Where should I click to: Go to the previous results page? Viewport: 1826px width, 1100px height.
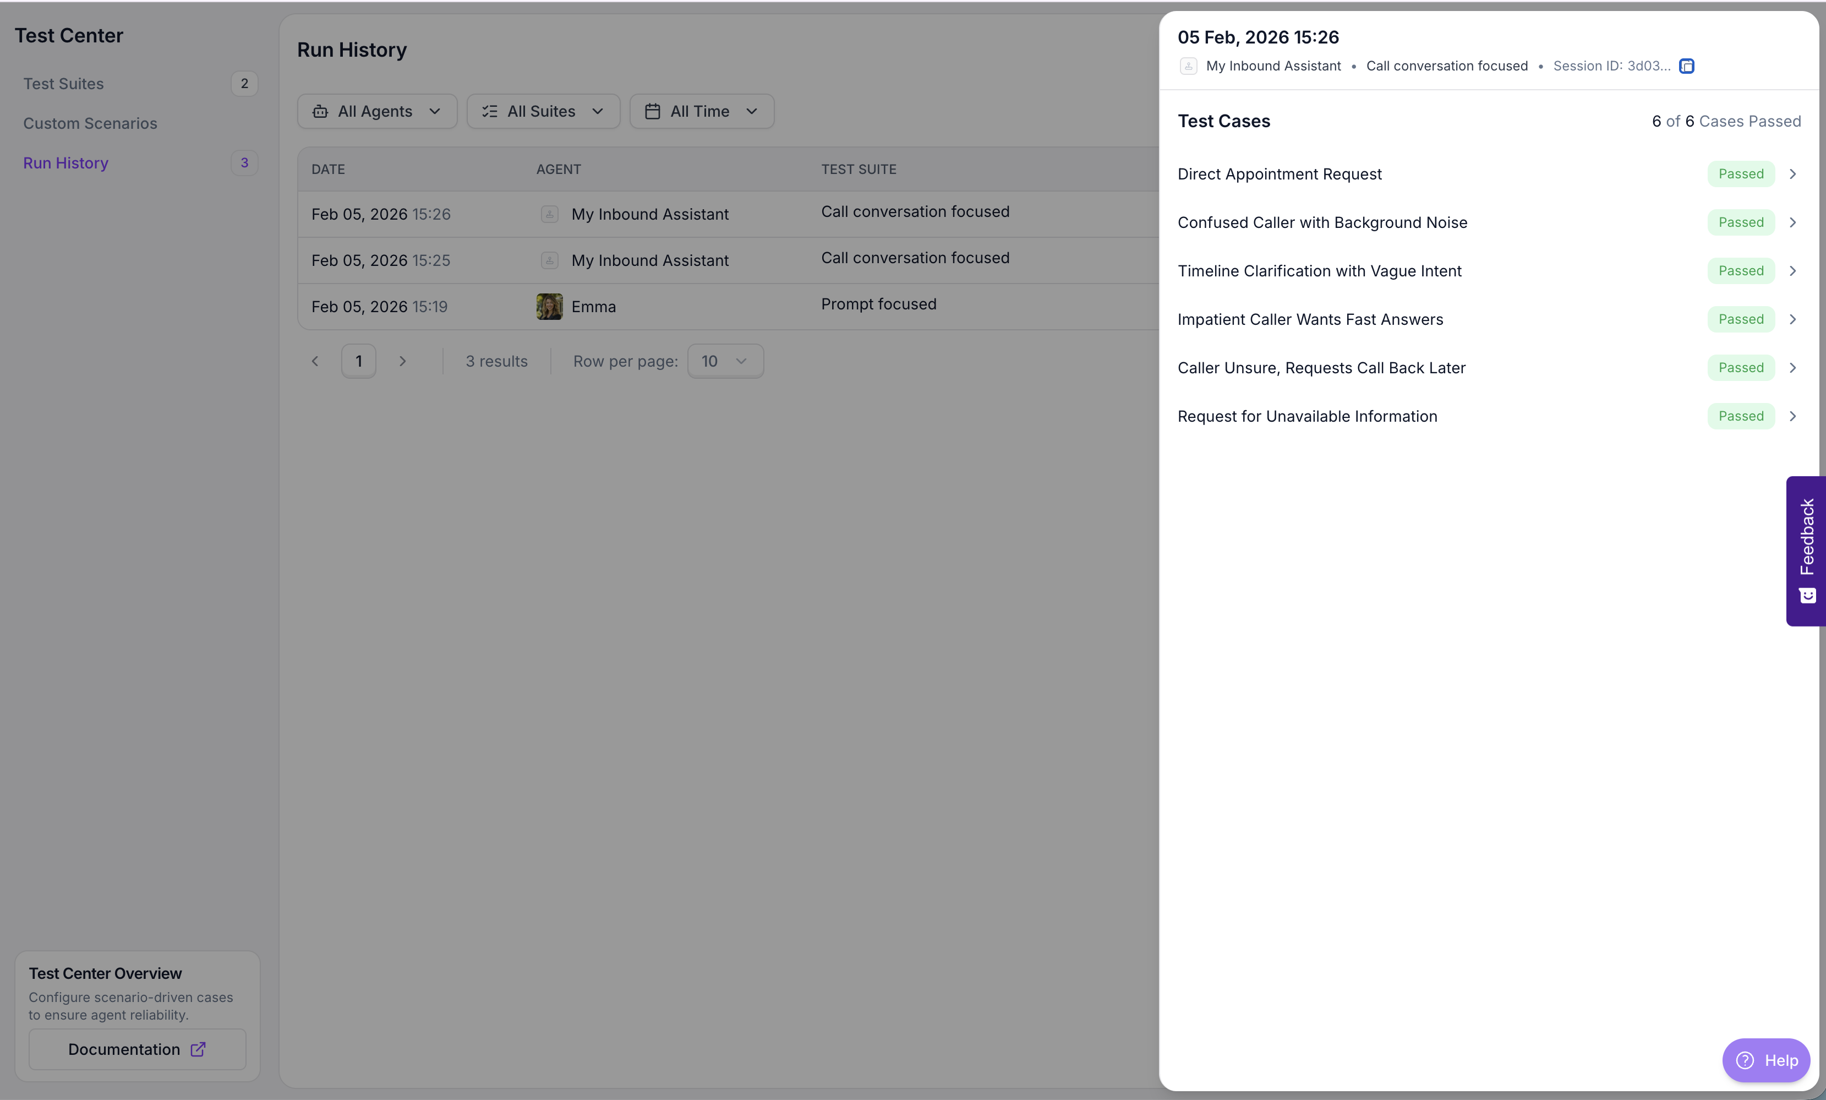(x=315, y=361)
